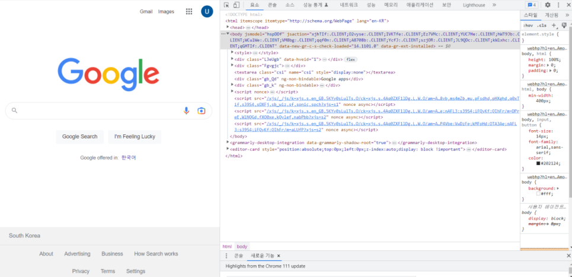Screen dimensions: 572x277
Task: Switch to the 성능 tab
Action: pyautogui.click(x=371, y=5)
